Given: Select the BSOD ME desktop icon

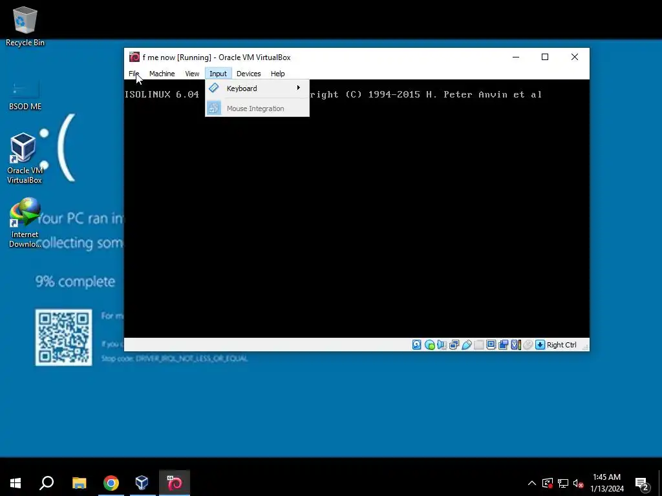Looking at the screenshot, I should [25, 96].
